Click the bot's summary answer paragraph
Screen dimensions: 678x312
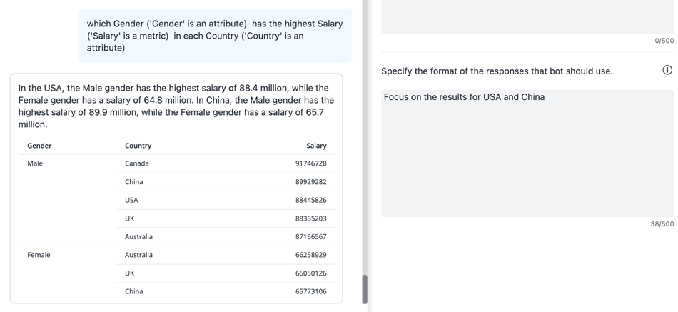(176, 106)
